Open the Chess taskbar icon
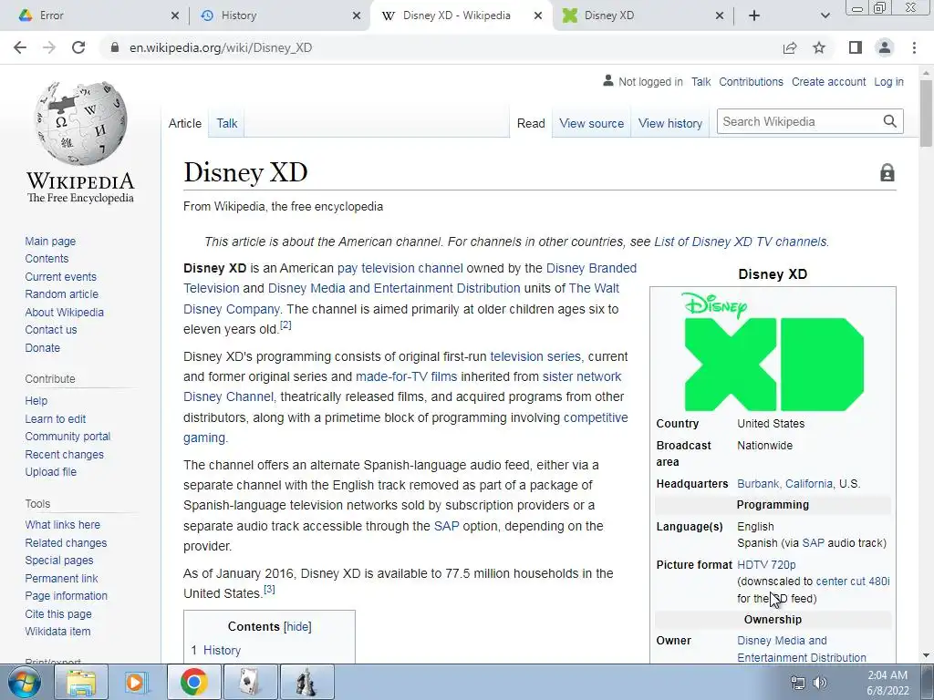Viewport: 934px width, 700px height. point(306,682)
